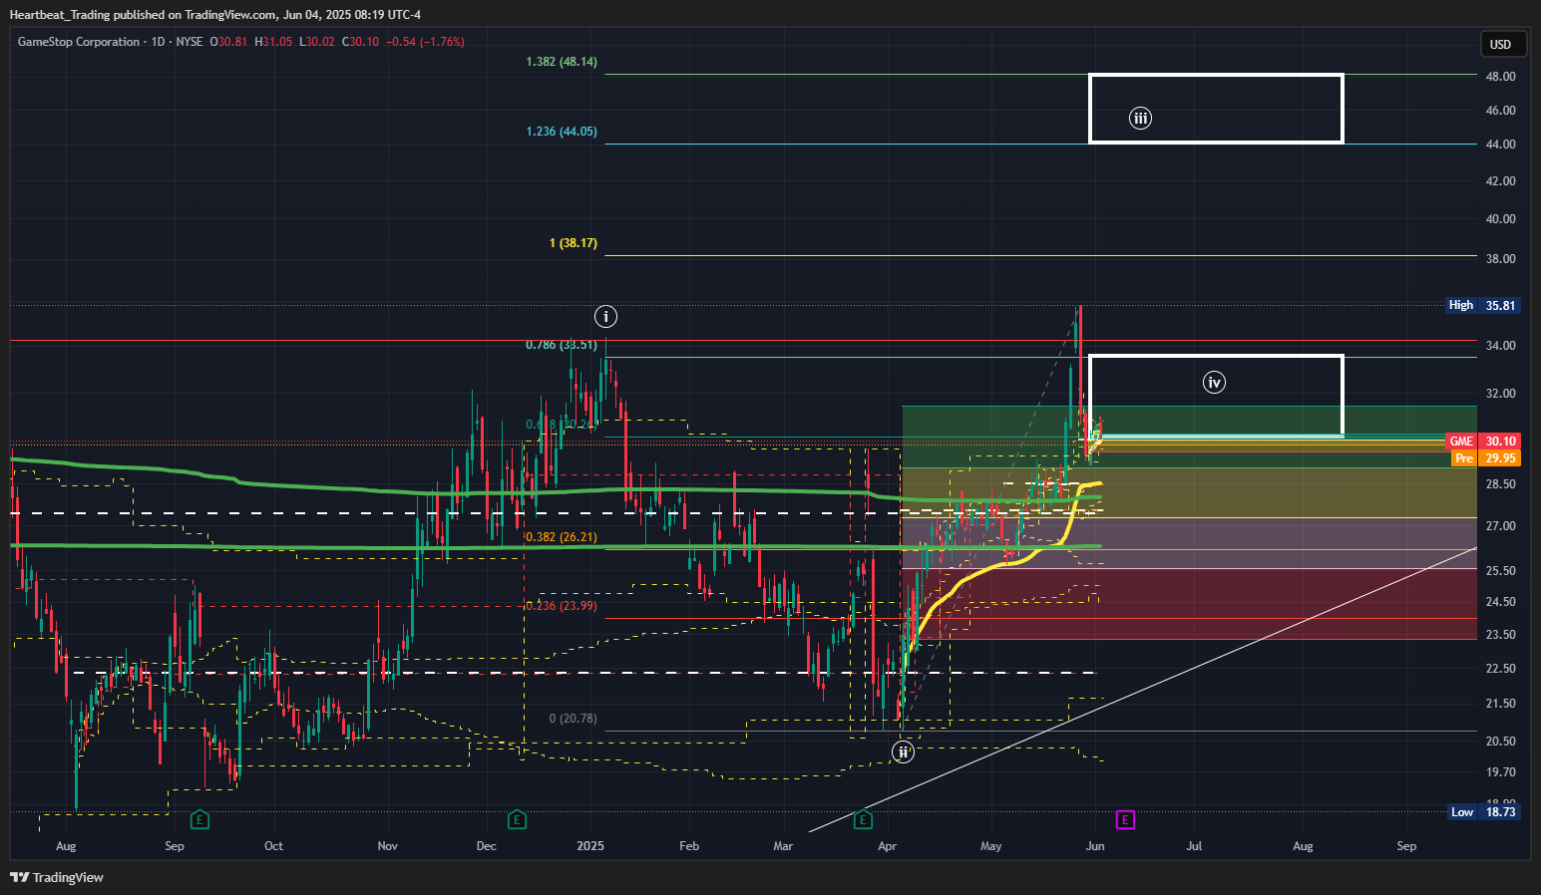
Task: Click the 34.00 price axis value
Action: (x=1500, y=346)
